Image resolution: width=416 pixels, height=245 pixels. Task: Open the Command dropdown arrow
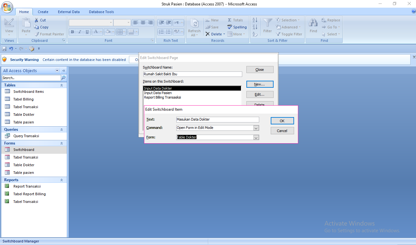[x=256, y=128]
